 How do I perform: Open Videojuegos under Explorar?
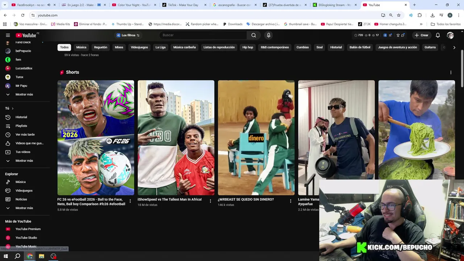(24, 191)
